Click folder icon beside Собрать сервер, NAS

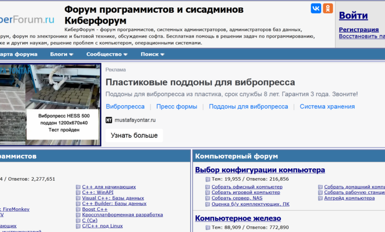tap(208, 198)
